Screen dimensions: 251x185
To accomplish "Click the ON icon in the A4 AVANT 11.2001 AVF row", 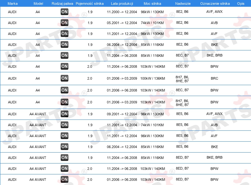I will (65, 136).
